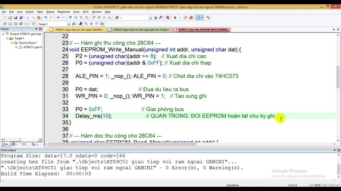Pin the Project panel
The width and height of the screenshot is (341, 191).
[36, 29]
